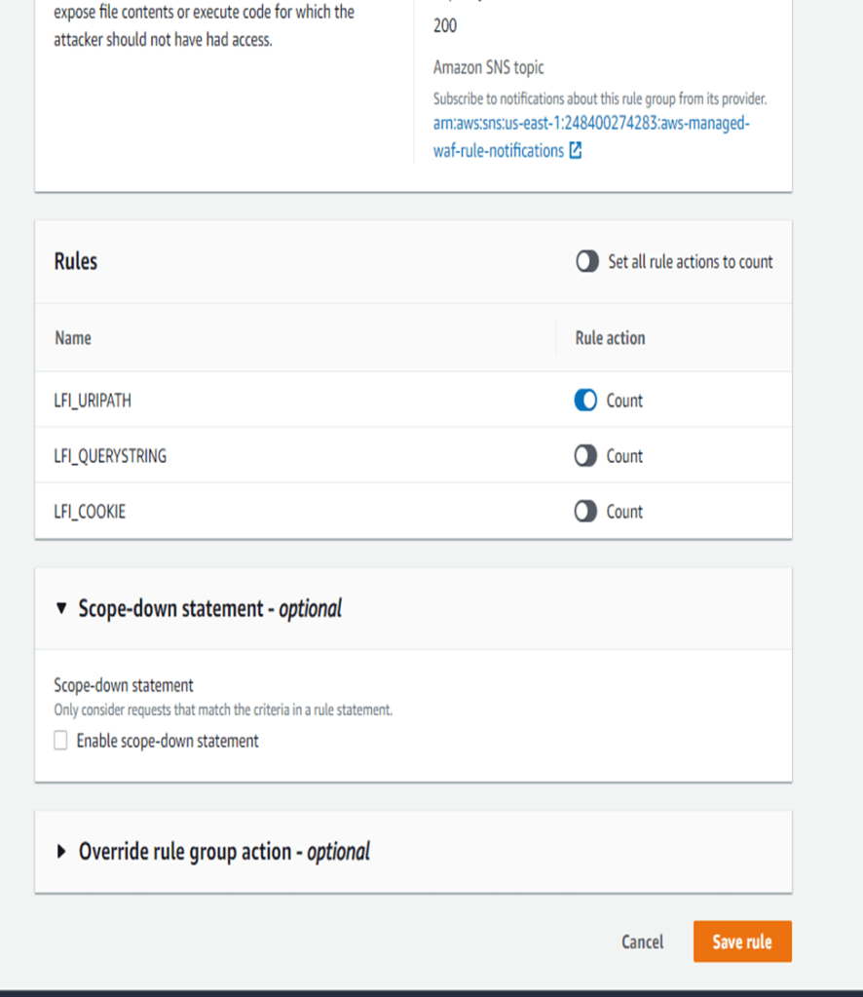Enable the Count toggle for LFI_QUERYSTRING
The height and width of the screenshot is (997, 863).
[585, 456]
